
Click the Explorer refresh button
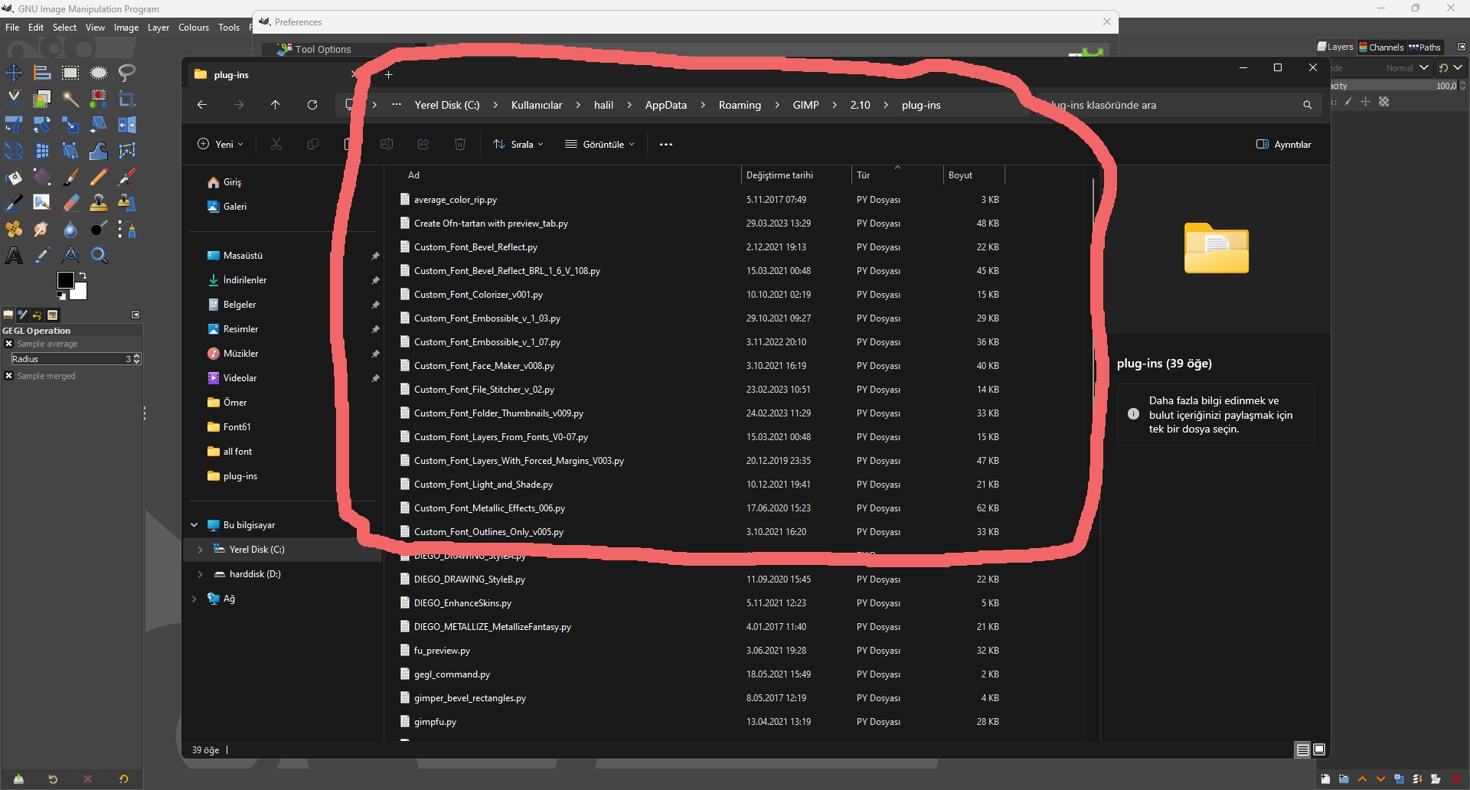[x=312, y=105]
